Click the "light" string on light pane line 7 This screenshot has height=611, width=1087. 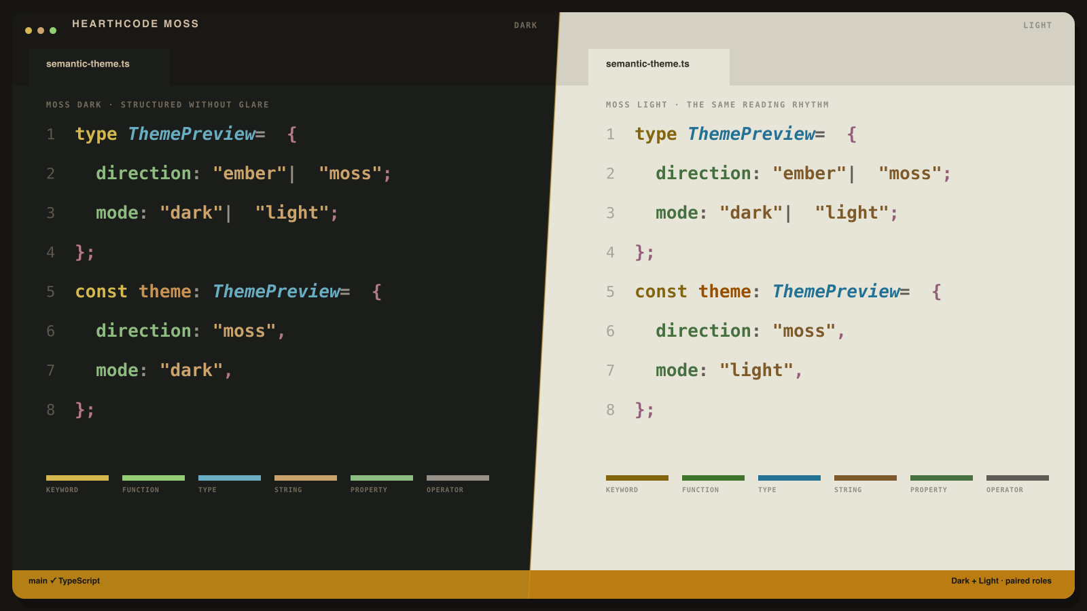(756, 371)
